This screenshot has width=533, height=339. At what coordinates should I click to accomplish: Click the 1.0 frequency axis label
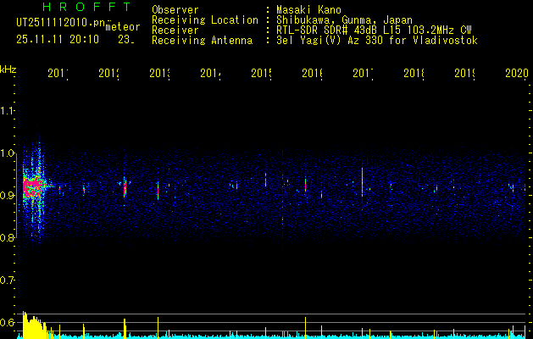(x=7, y=153)
